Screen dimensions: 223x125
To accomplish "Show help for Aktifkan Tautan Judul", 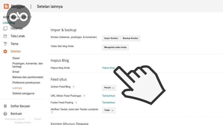I will tap(52, 112).
